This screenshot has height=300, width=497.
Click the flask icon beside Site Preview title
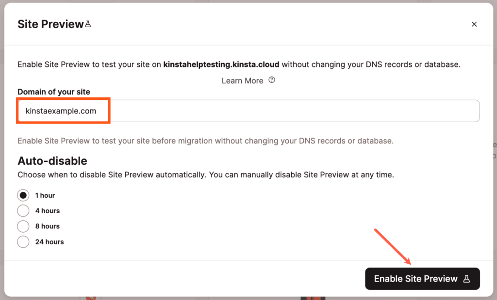[x=88, y=24]
